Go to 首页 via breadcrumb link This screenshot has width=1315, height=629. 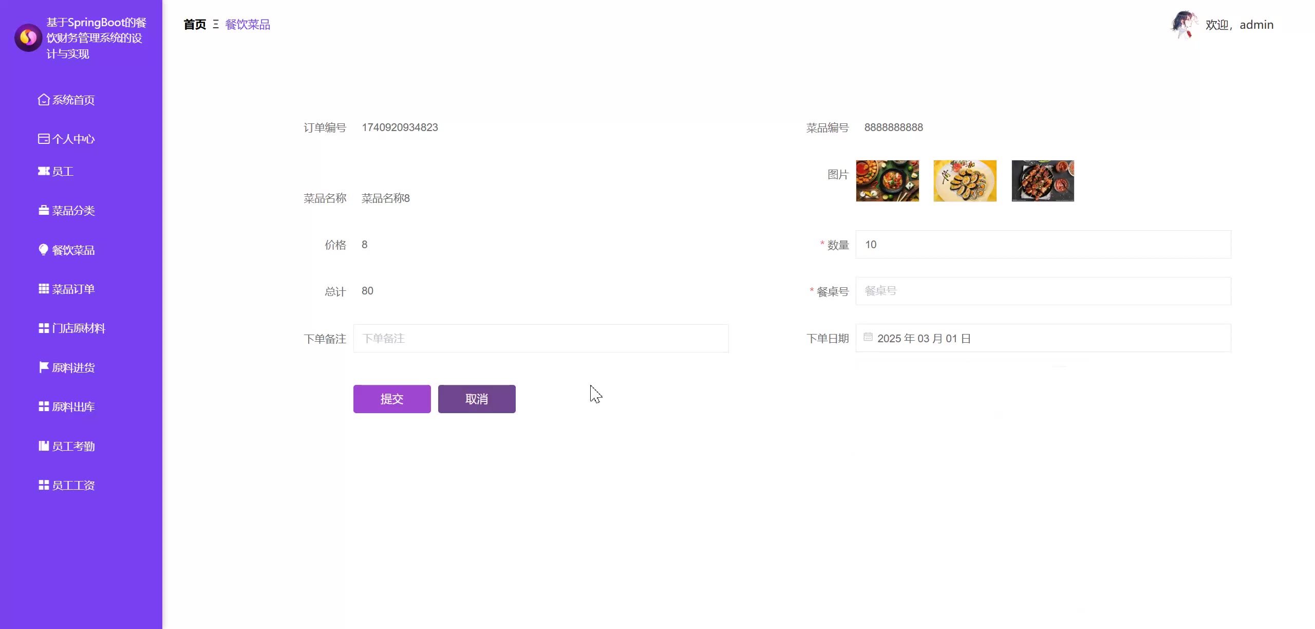195,25
